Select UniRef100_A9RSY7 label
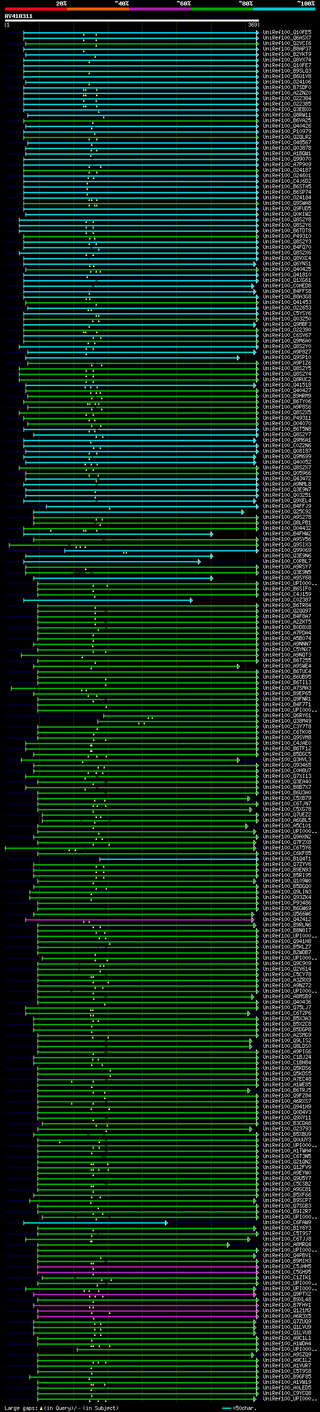The image size is (320, 1412). 287,567
